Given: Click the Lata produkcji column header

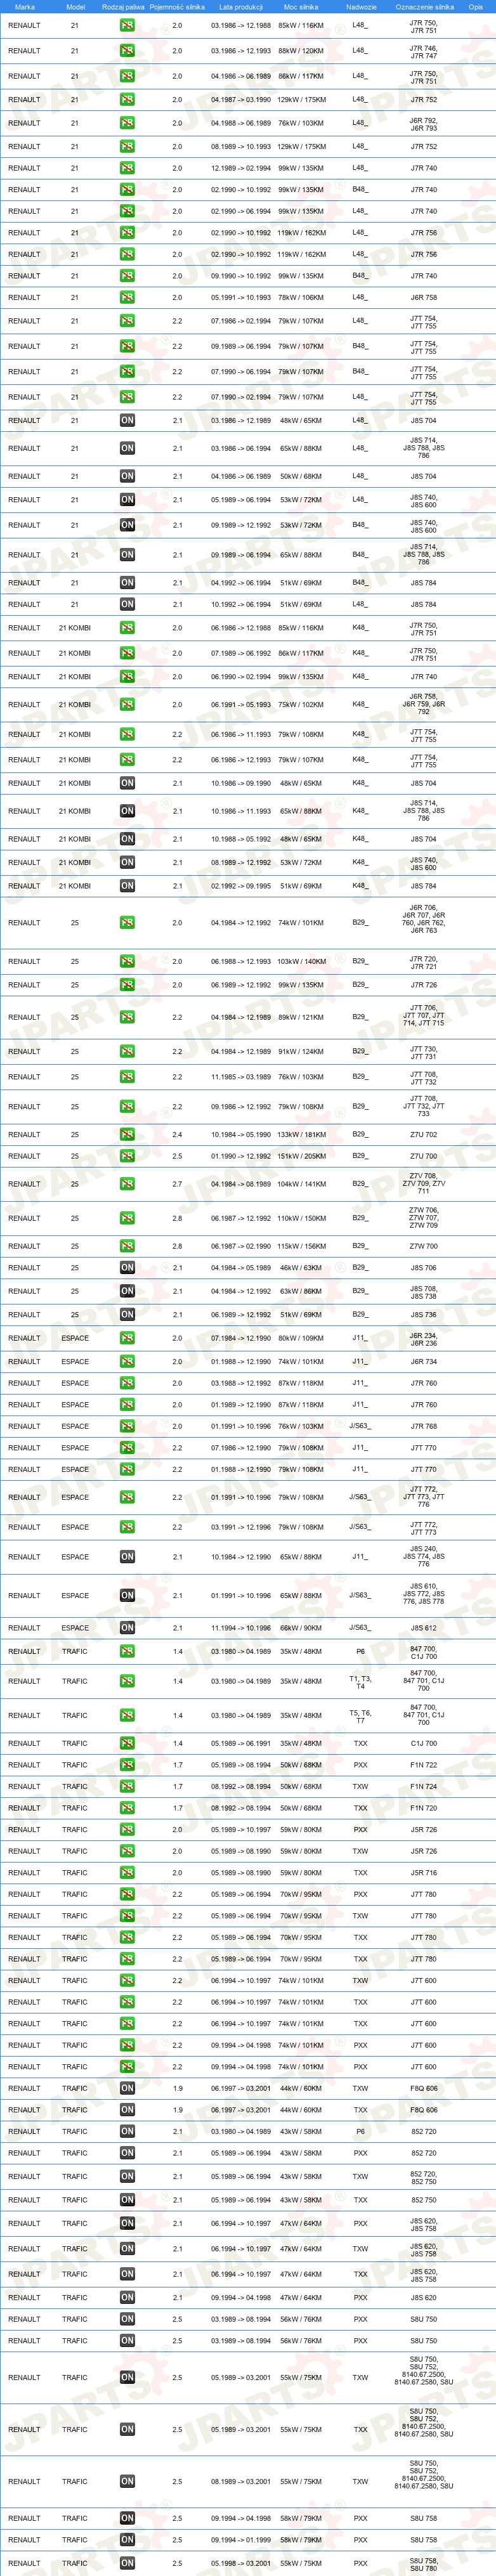Looking at the screenshot, I should (x=240, y=7).
